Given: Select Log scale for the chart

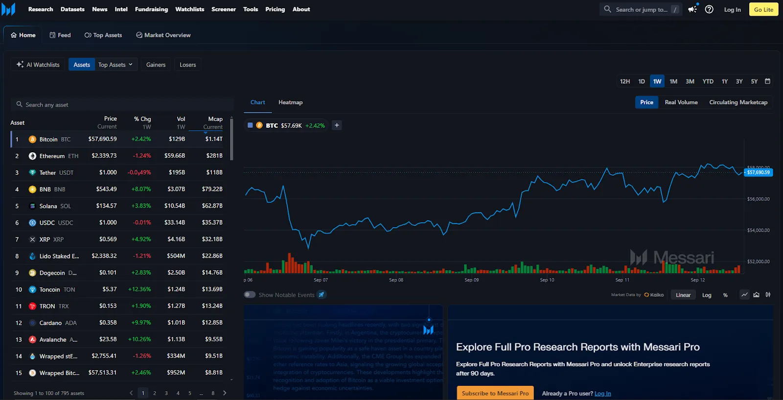Looking at the screenshot, I should tap(707, 295).
